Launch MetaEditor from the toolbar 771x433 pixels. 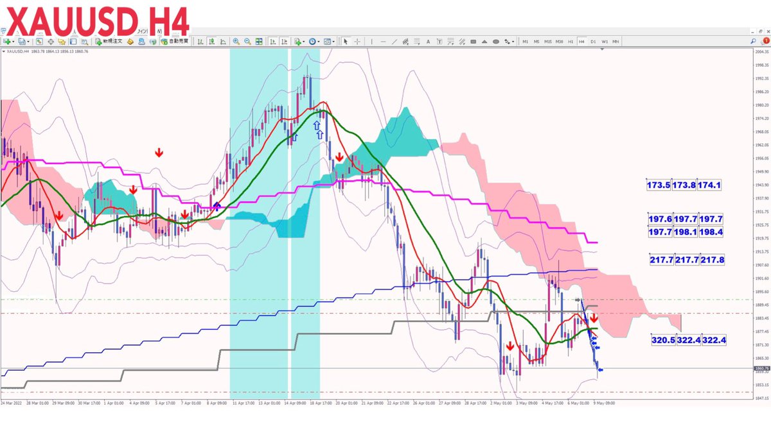130,42
